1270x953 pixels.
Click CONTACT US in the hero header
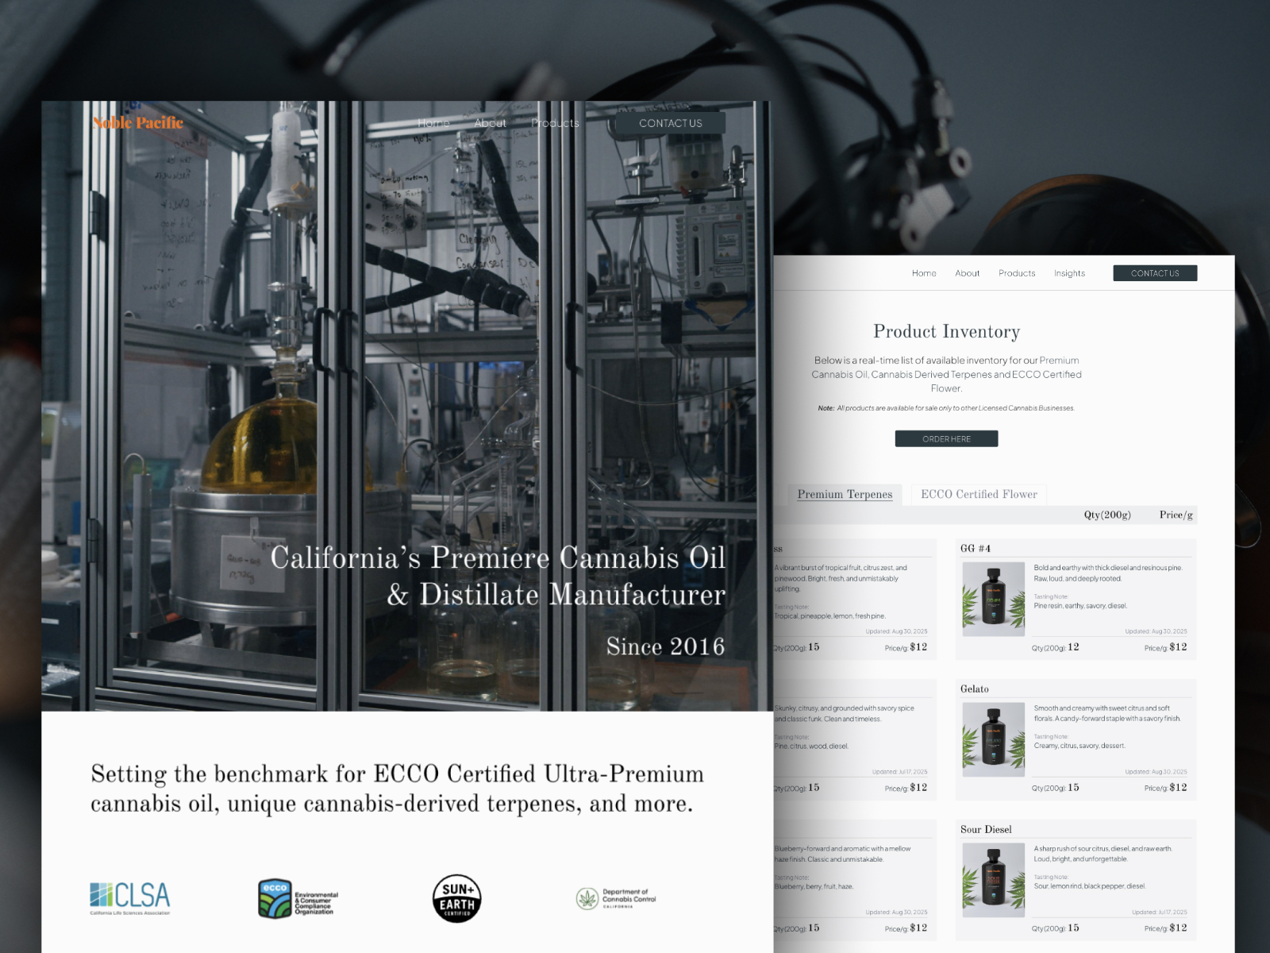pyautogui.click(x=671, y=123)
